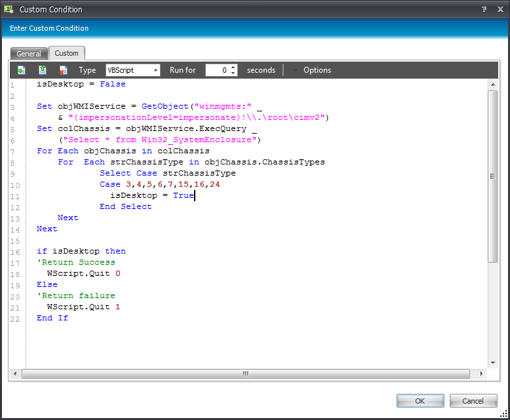Click the horizontal scrollbar thumb below the code
The height and width of the screenshot is (420, 510).
245,373
